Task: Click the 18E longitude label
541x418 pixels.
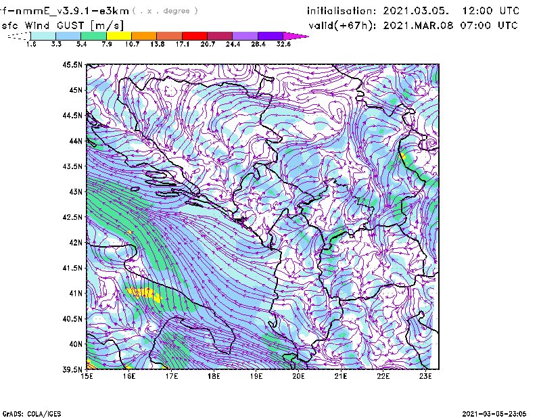Action: pyautogui.click(x=214, y=376)
